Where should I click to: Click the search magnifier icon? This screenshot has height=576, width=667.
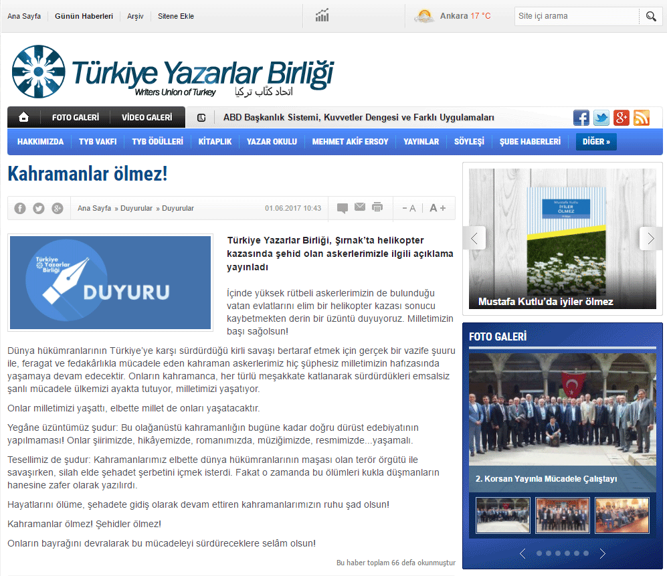651,16
